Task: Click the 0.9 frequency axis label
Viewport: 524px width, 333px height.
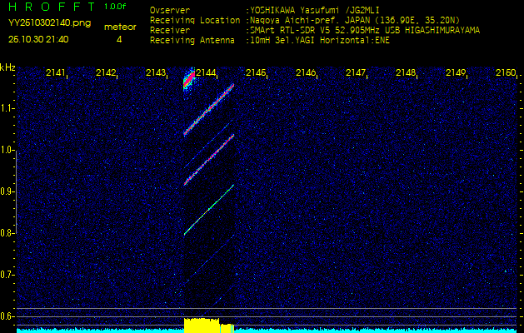Action: (x=7, y=191)
